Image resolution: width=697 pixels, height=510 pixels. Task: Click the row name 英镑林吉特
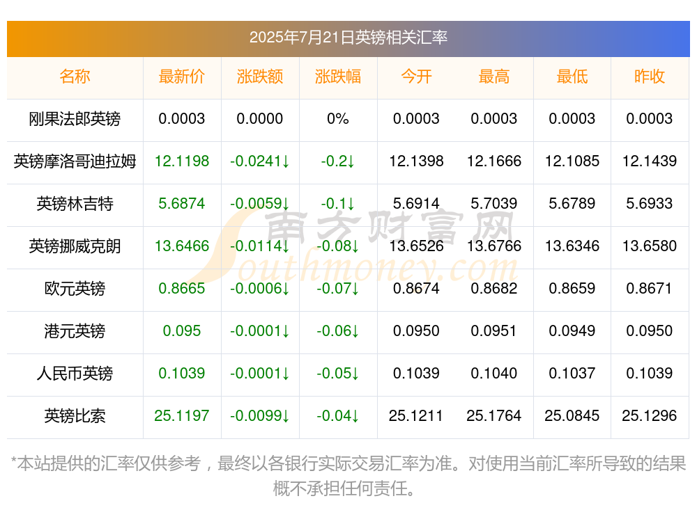click(75, 204)
